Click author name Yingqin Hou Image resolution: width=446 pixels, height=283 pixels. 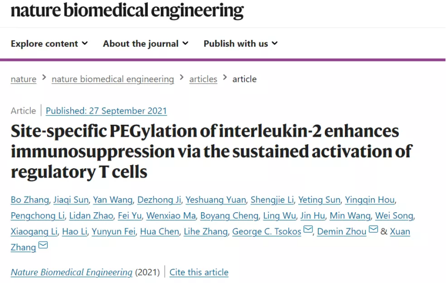[370, 200]
